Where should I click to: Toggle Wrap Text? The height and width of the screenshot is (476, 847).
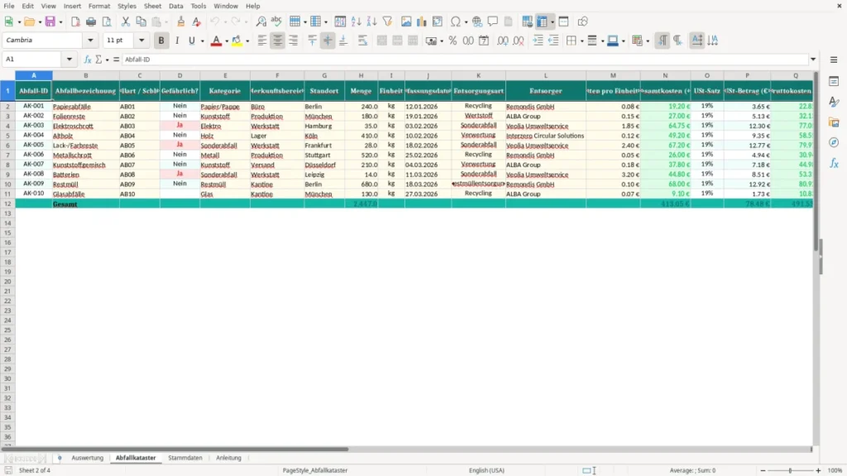[362, 40]
